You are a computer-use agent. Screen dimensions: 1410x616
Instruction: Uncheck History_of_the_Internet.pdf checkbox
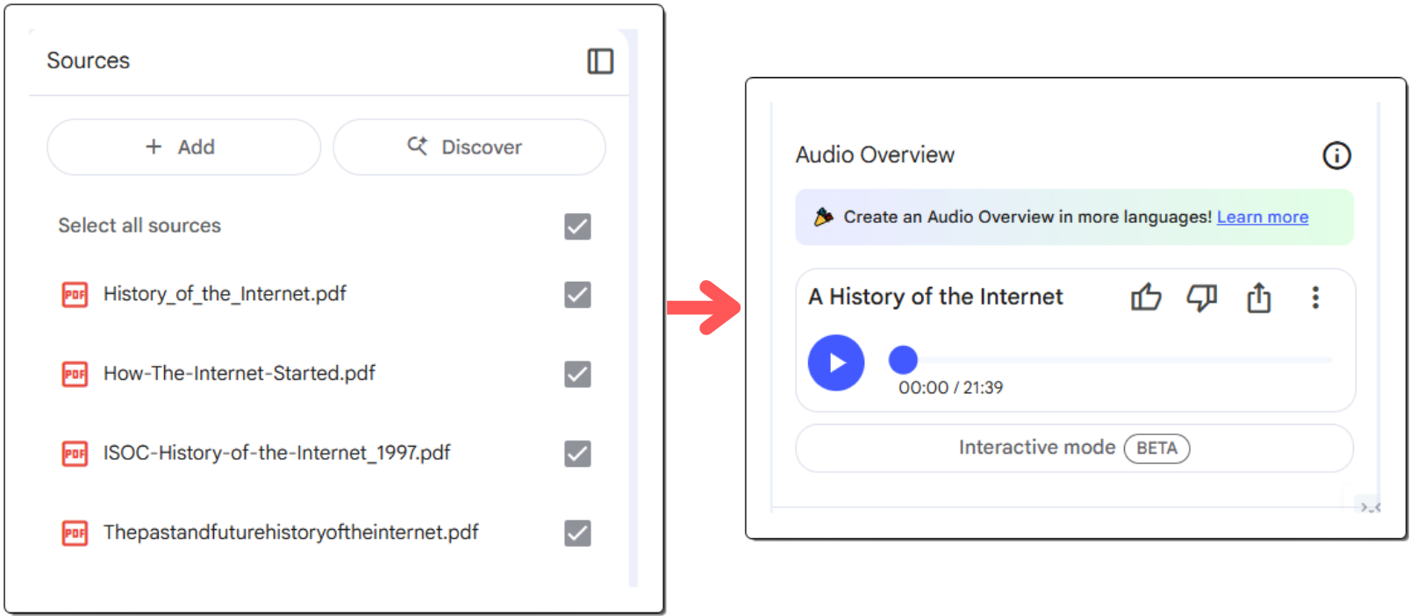[x=577, y=295]
